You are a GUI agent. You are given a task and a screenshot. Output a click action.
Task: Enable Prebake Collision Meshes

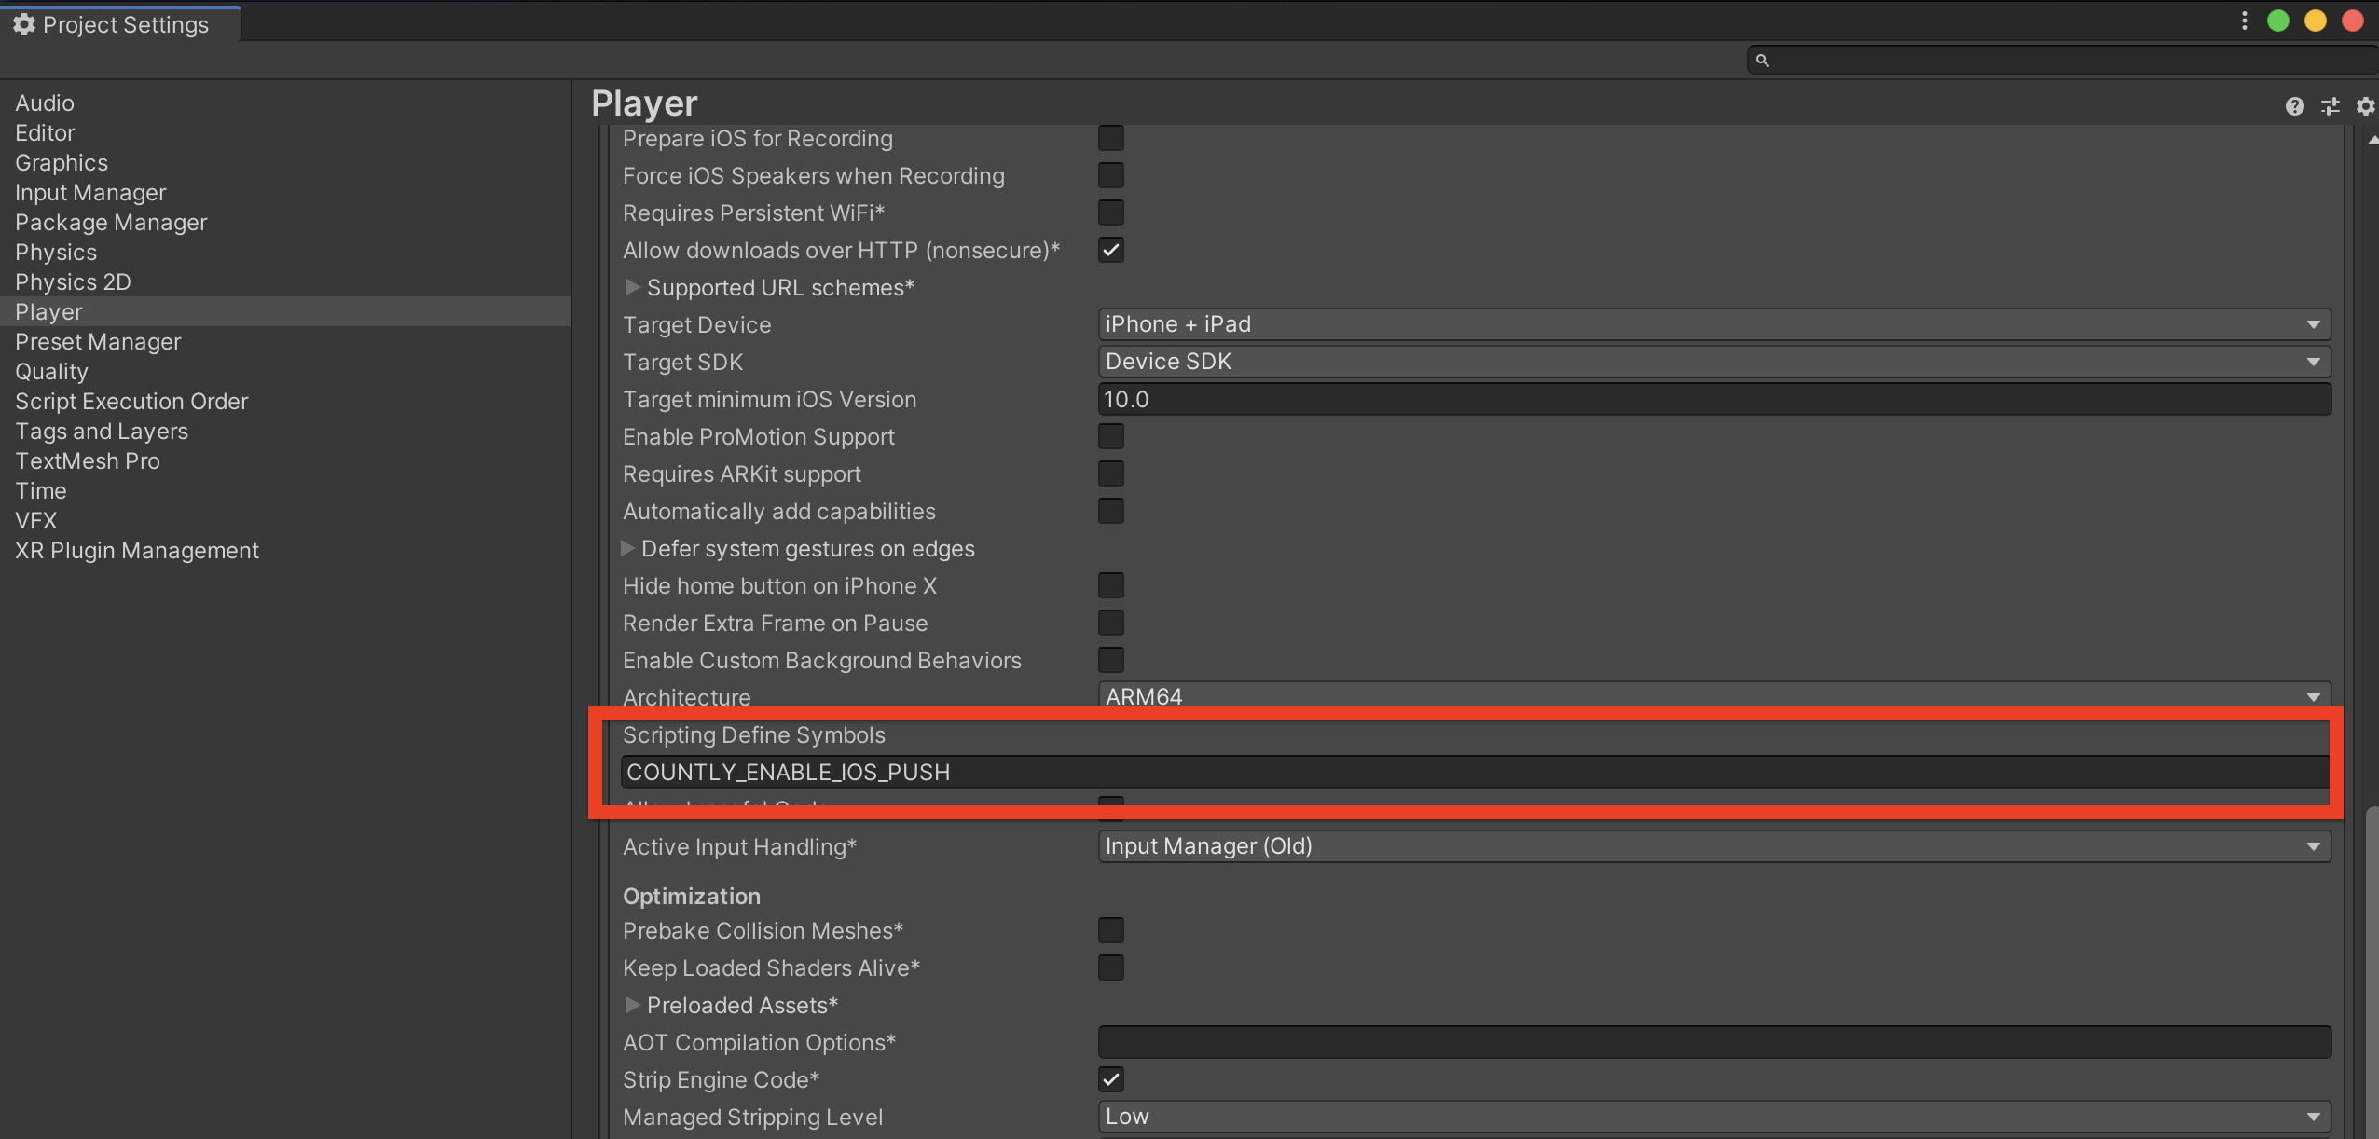coord(1109,929)
